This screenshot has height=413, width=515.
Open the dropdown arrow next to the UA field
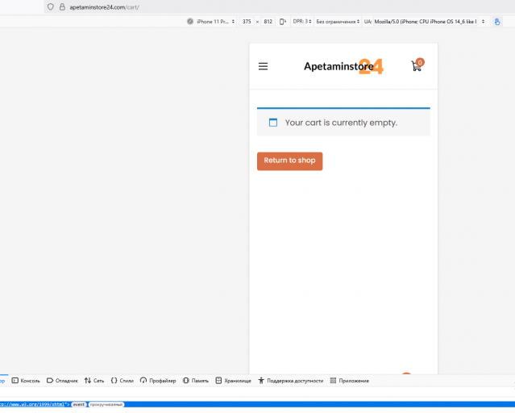(x=483, y=21)
